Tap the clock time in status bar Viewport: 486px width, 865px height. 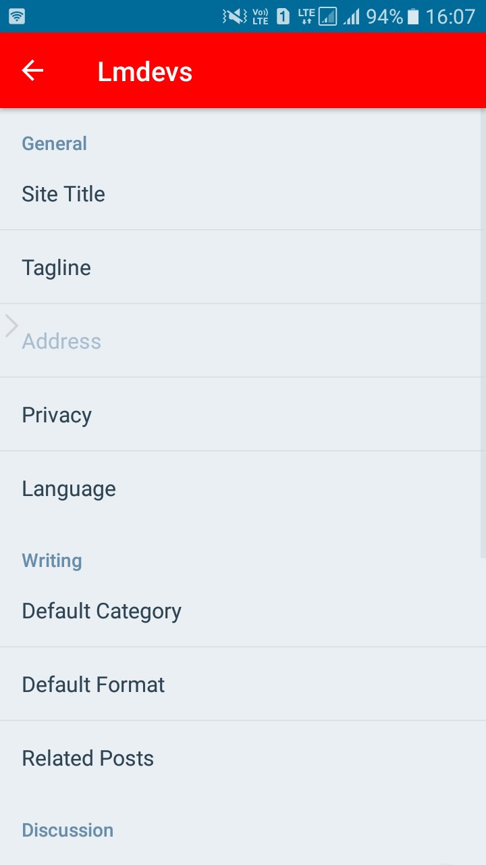[x=450, y=16]
